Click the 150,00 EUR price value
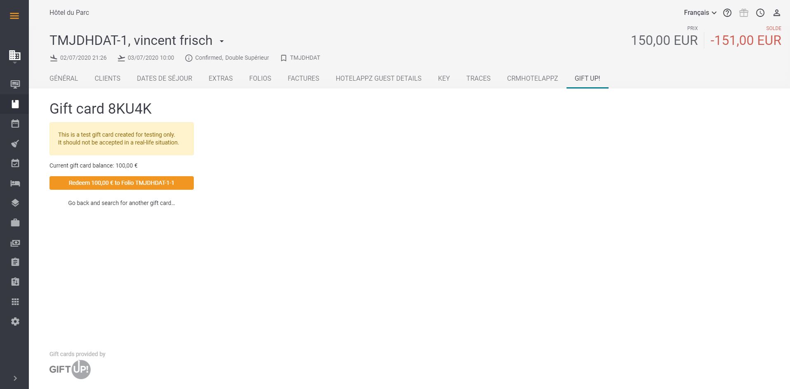Screen dimensions: 790x389 click(664, 40)
